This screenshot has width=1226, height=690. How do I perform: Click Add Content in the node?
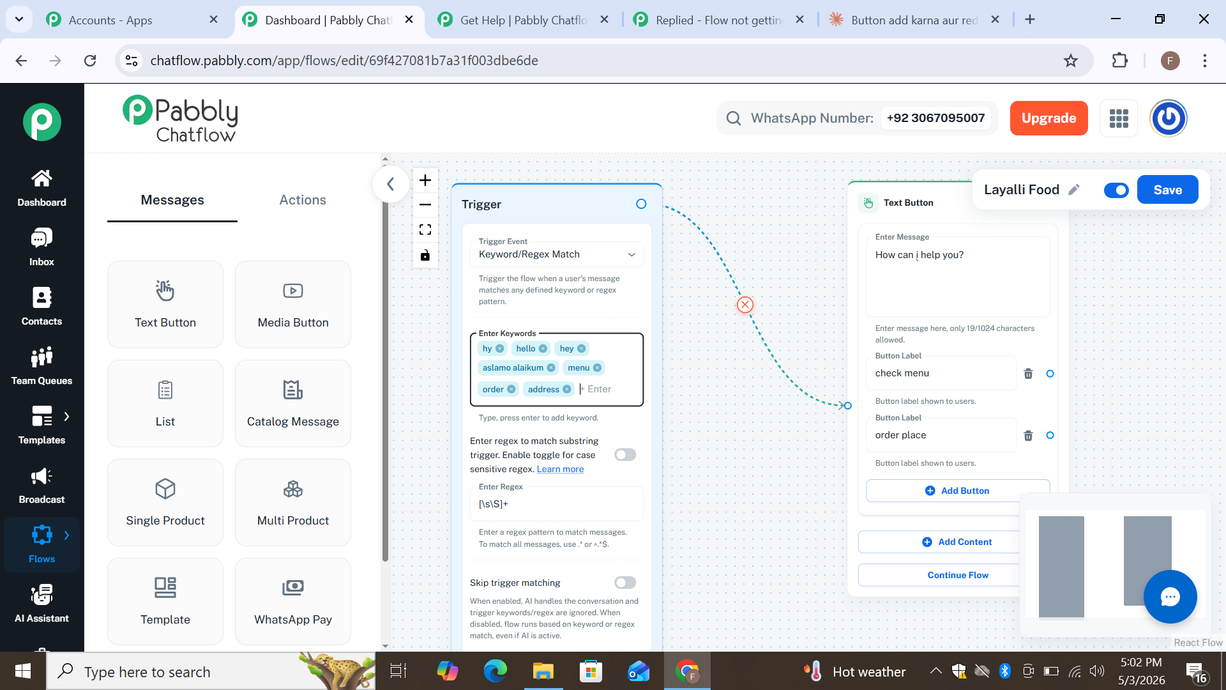coord(957,542)
